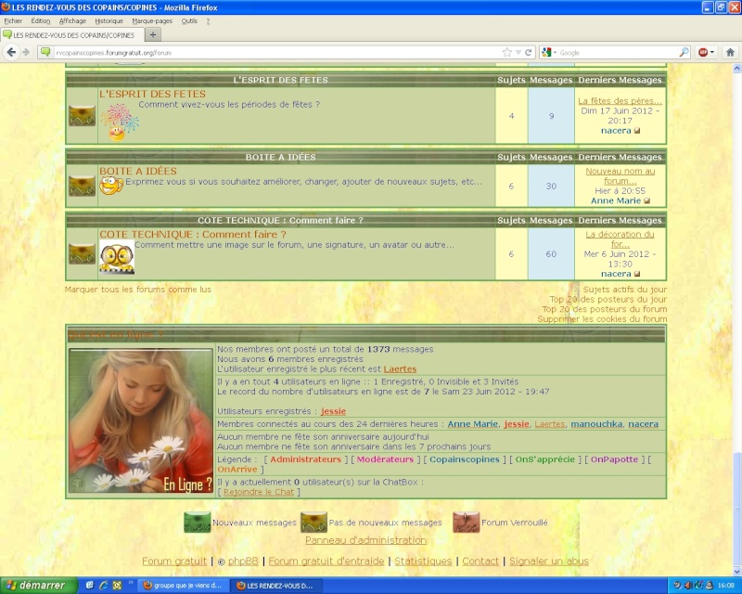Viewport: 742px width, 594px height.
Task: Switch to 'groupe que je viens d...' taskbar window
Action: (183, 586)
